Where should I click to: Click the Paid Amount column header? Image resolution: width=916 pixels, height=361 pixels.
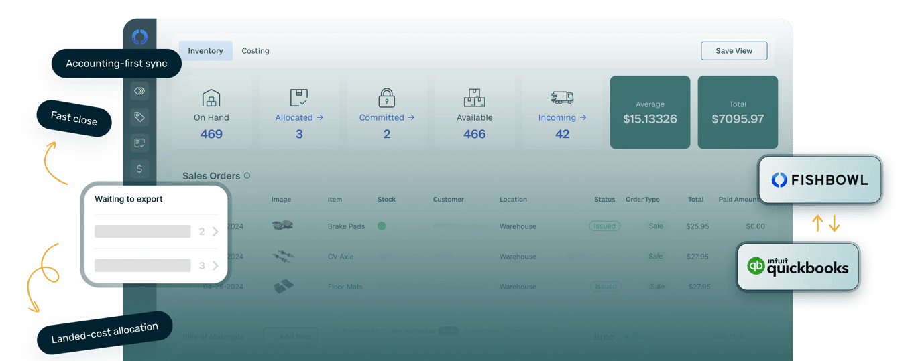click(x=739, y=200)
